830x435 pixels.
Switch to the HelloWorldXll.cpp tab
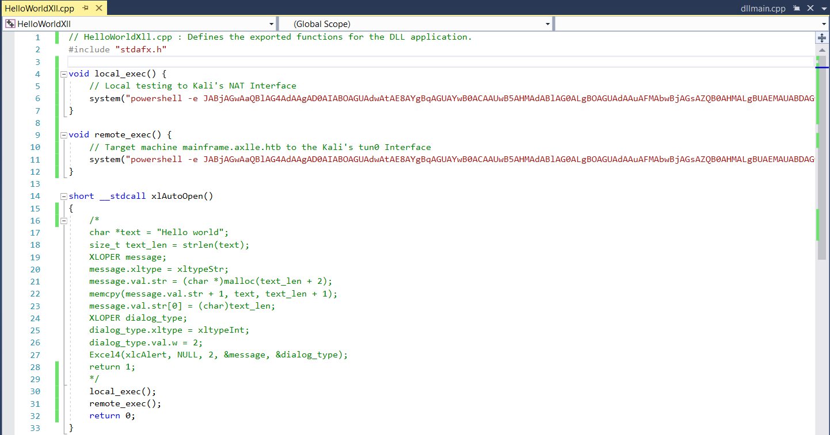click(40, 9)
